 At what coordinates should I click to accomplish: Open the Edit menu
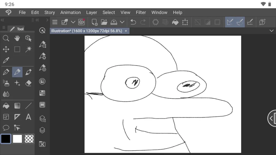(x=35, y=12)
